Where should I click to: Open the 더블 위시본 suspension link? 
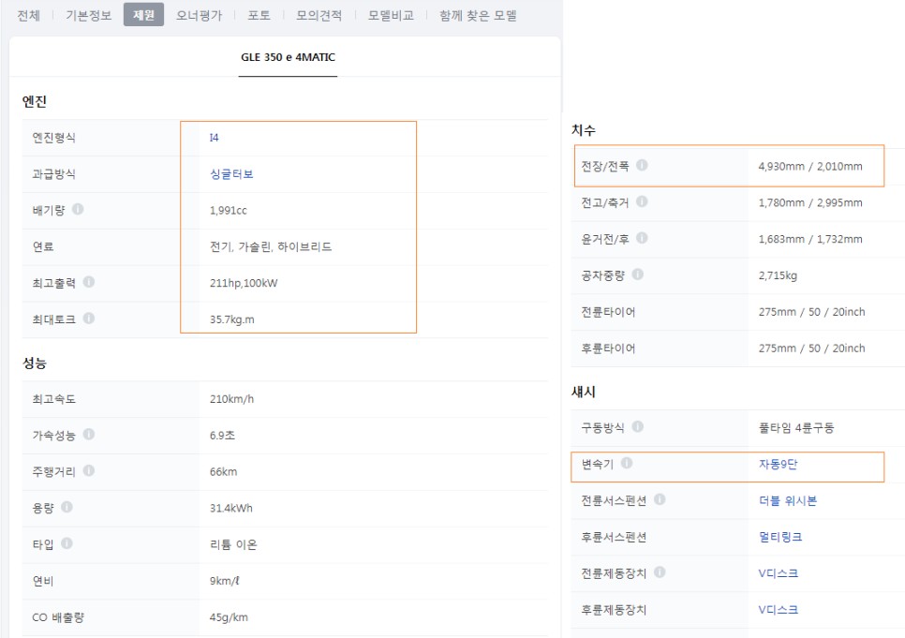click(788, 500)
